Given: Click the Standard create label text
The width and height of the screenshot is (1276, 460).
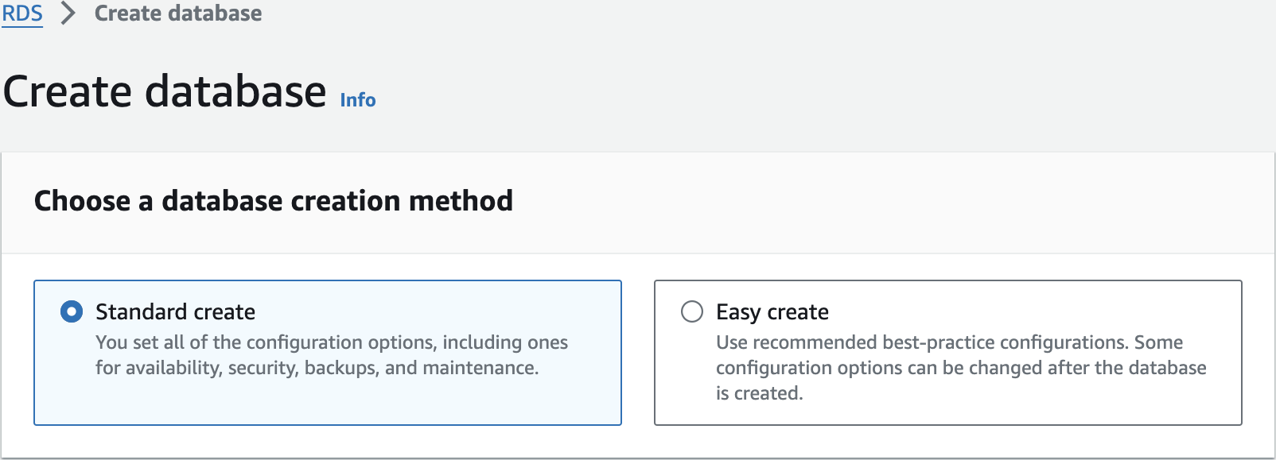Looking at the screenshot, I should [x=175, y=311].
